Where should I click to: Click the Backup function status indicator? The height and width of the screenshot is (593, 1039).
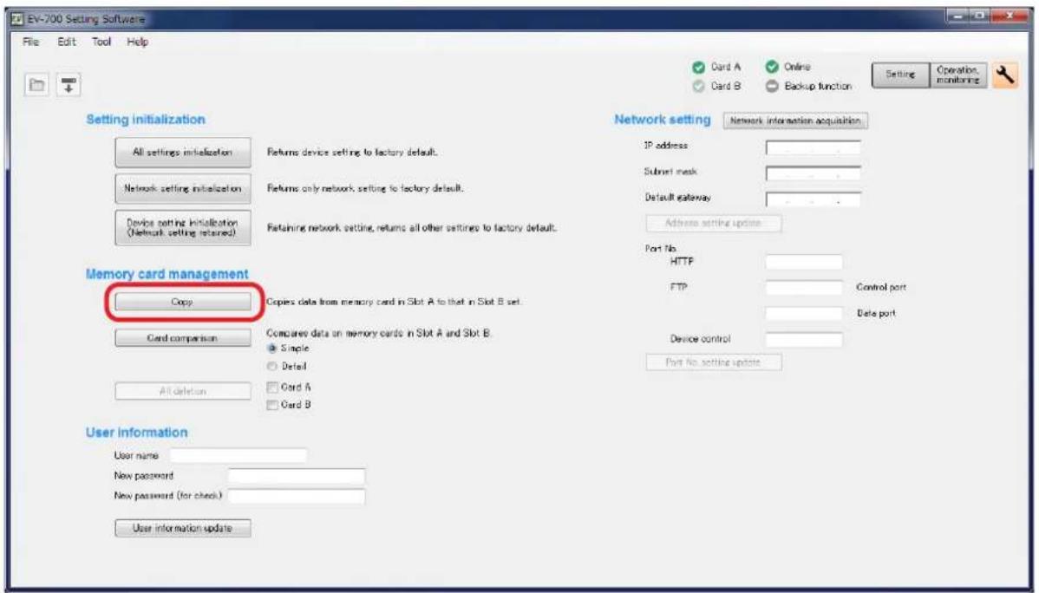pos(771,86)
